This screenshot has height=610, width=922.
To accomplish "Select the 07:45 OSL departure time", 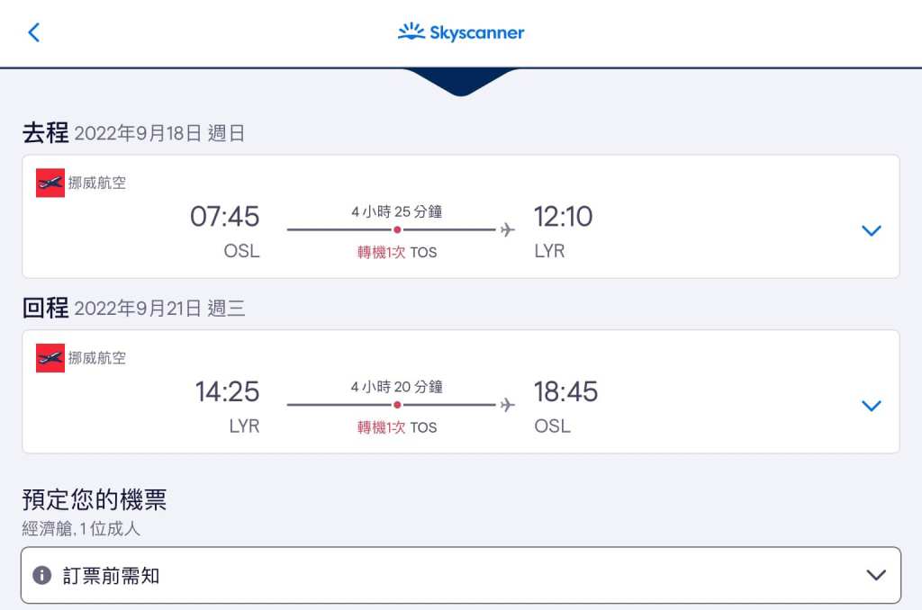I will coord(225,217).
